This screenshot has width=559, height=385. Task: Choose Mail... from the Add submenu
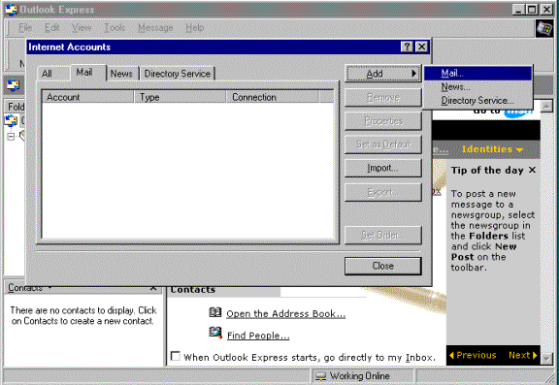click(x=477, y=74)
